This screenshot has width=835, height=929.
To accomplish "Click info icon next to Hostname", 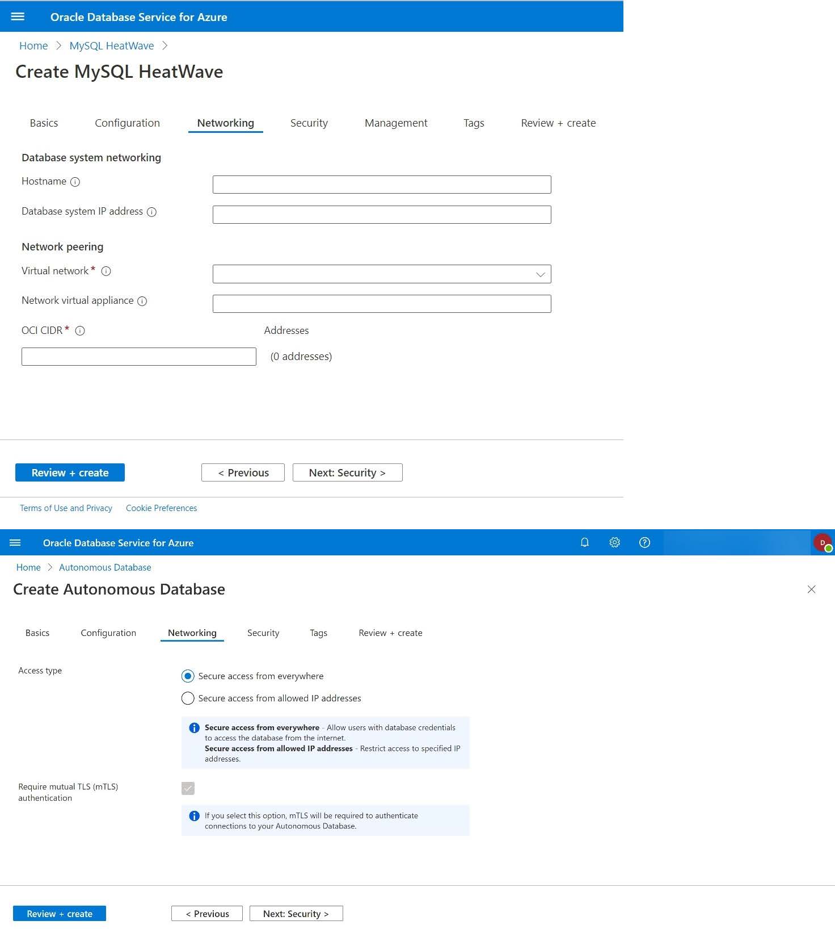I will [x=75, y=182].
